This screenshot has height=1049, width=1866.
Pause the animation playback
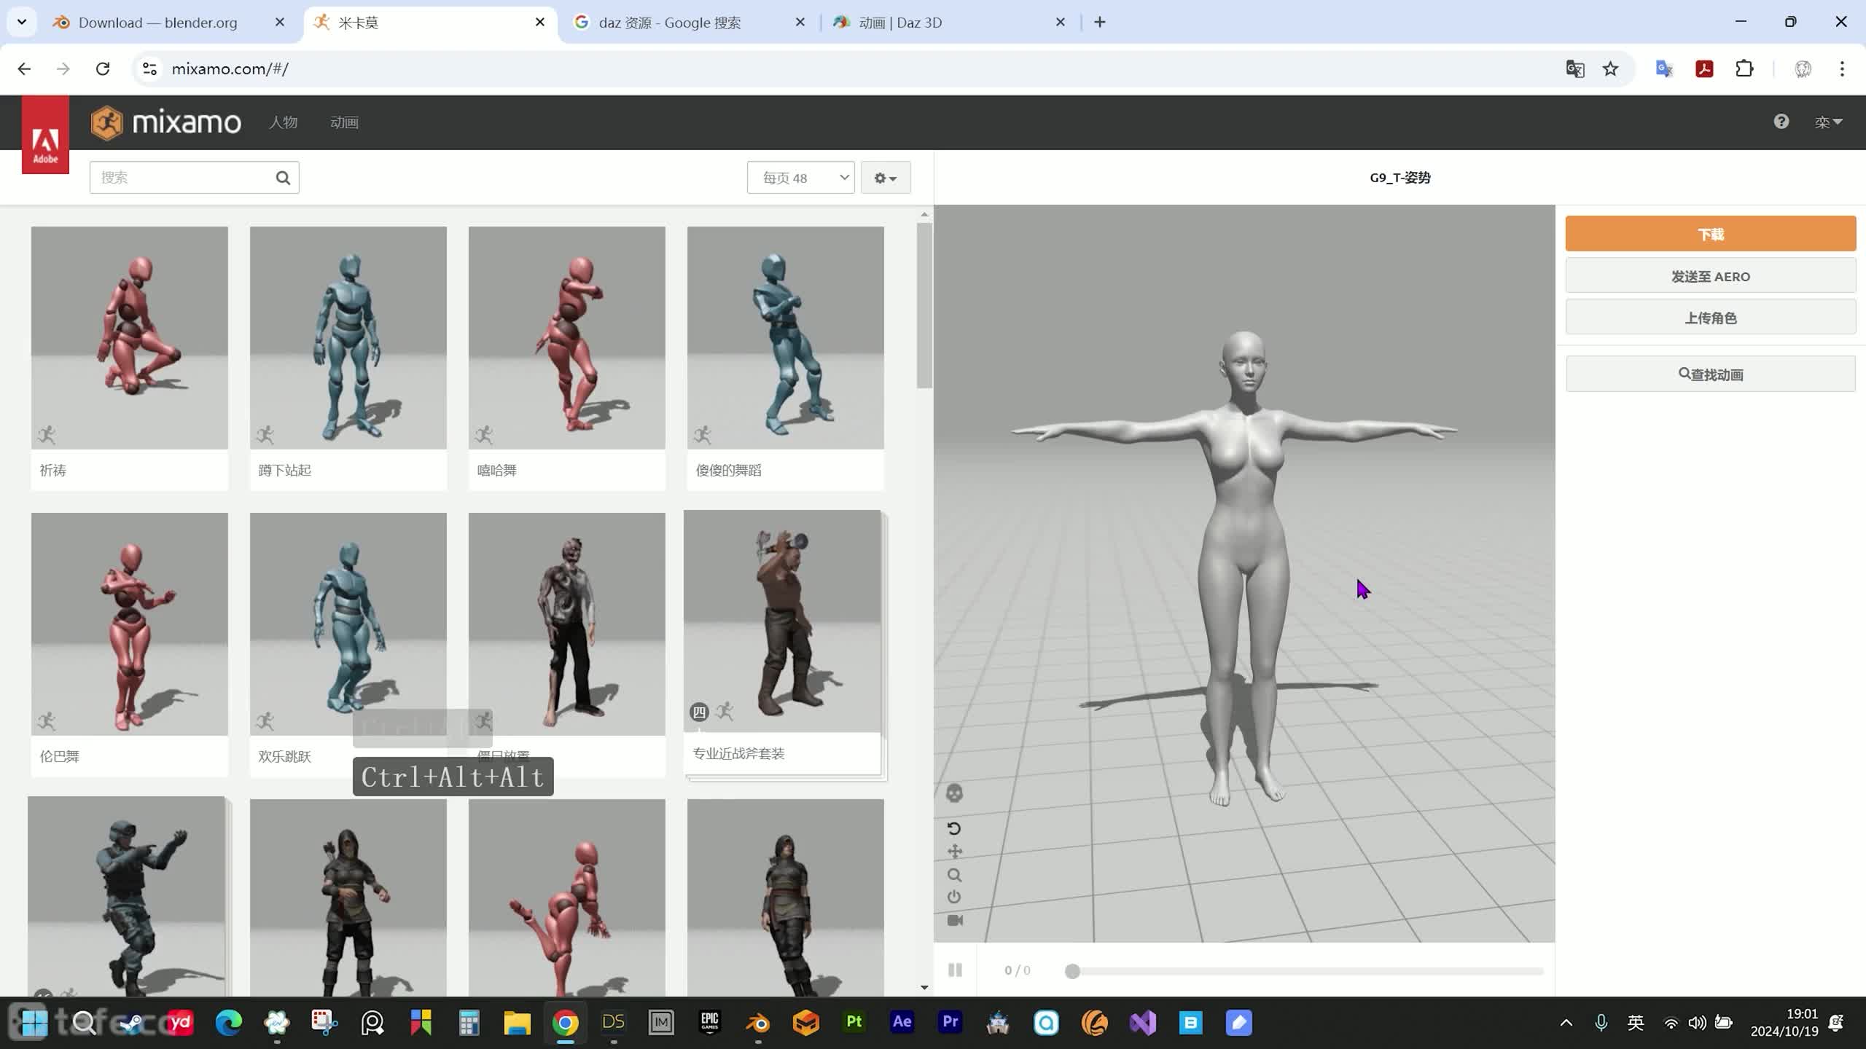click(955, 970)
